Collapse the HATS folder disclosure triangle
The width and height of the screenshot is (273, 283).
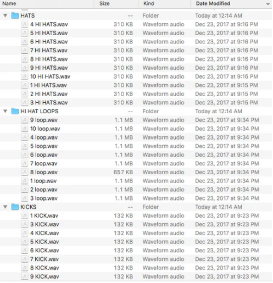(5, 15)
